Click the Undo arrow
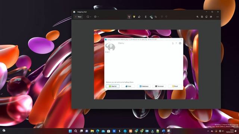 tap(162, 17)
